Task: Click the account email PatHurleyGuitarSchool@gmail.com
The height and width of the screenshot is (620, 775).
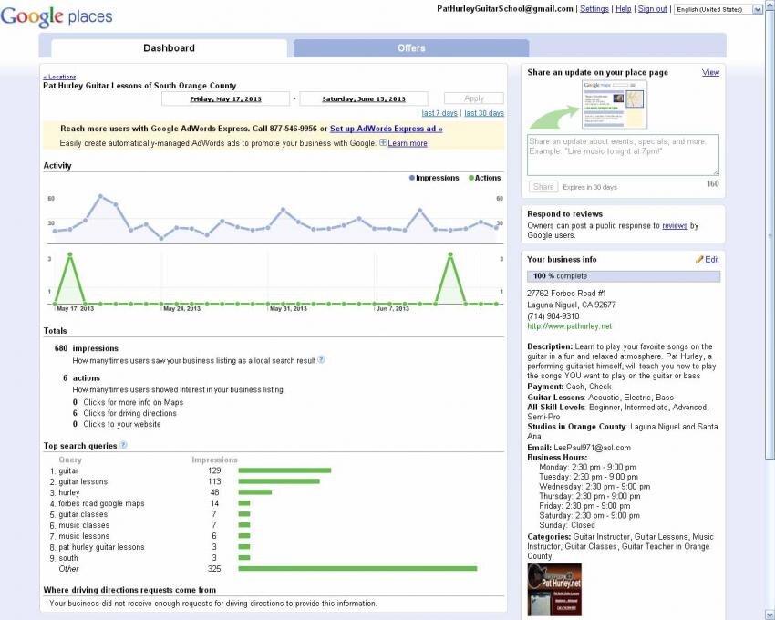Action: pyautogui.click(x=505, y=9)
